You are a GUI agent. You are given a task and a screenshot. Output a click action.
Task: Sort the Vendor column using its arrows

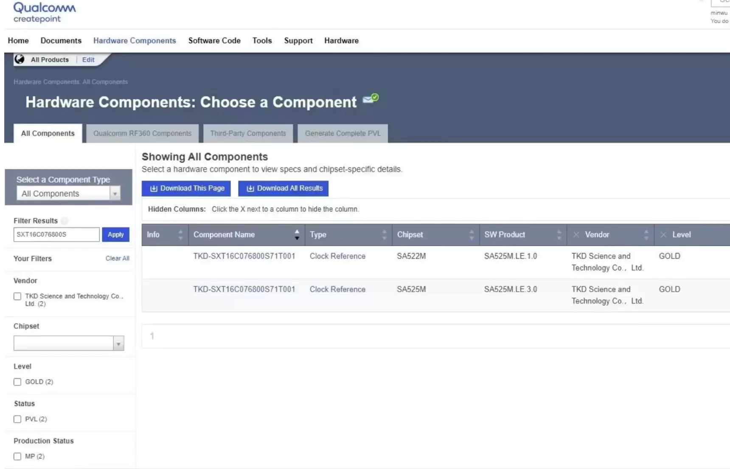pos(646,235)
